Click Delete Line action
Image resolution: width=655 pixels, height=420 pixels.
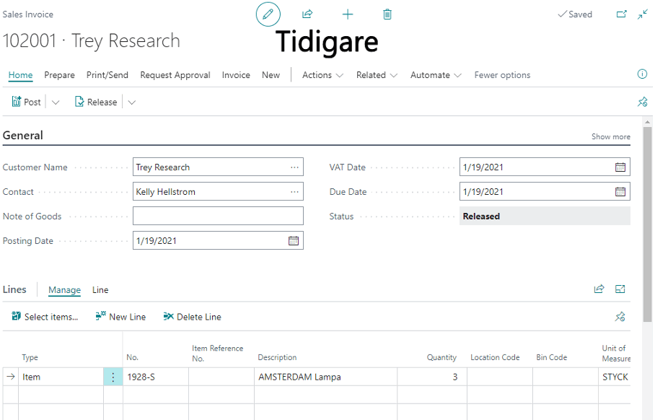coord(192,317)
